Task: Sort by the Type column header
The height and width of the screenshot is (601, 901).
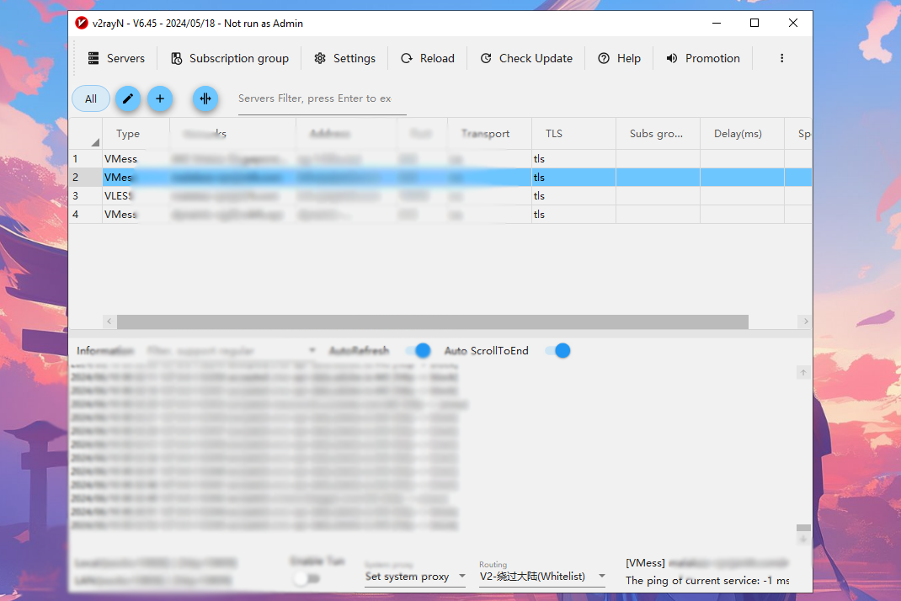Action: (x=136, y=133)
